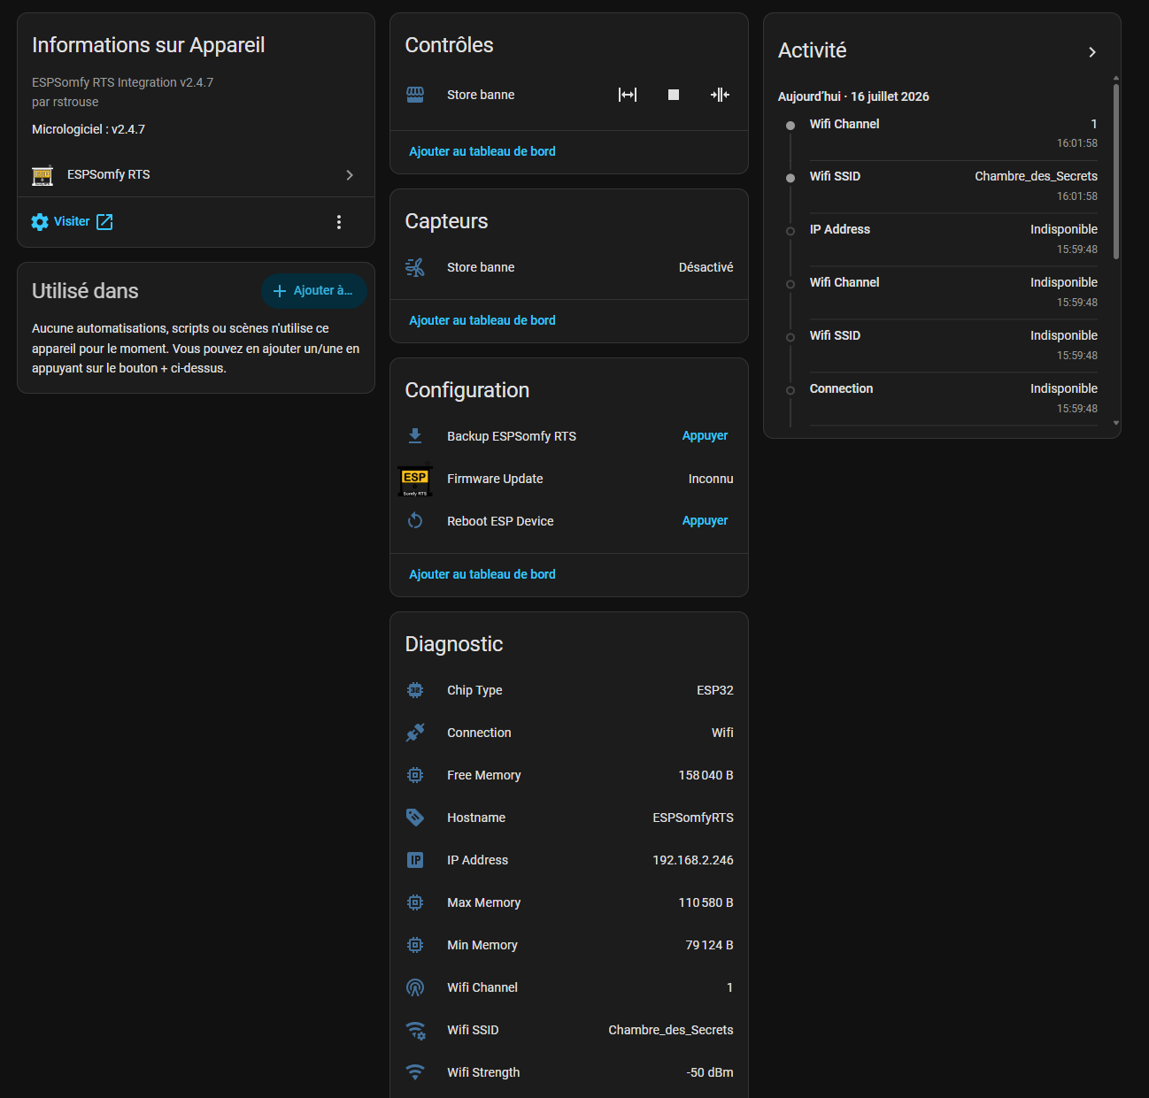Expand the Activité panel with the chevron
Image resolution: width=1149 pixels, height=1098 pixels.
coord(1092,52)
